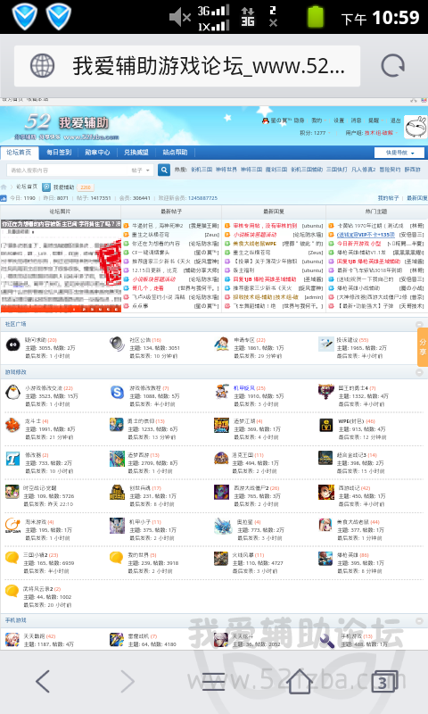Click hot search term 凡人修真2
428x714 pixels.
(x=364, y=170)
